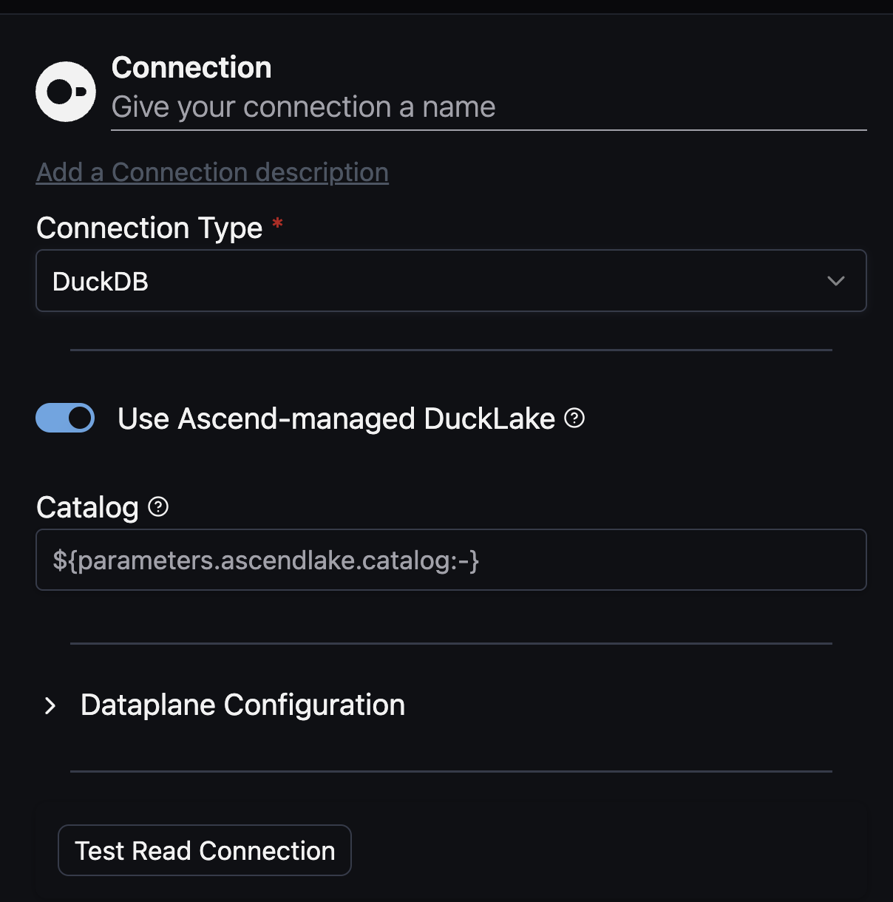Viewport: 893px width, 902px height.
Task: Expand Dataplane Configuration using its chevron
Action: pos(50,705)
